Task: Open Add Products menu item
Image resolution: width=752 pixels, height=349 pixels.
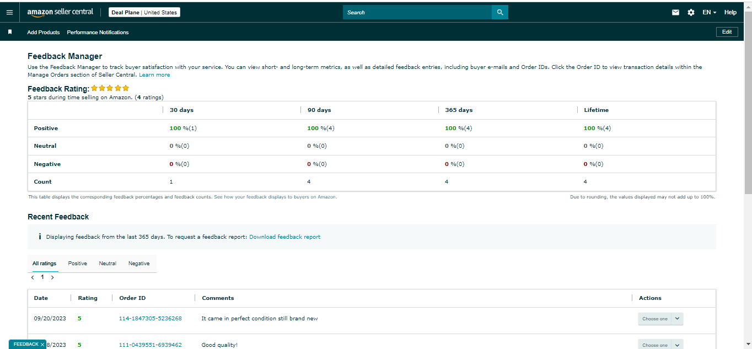Action: coord(44,32)
